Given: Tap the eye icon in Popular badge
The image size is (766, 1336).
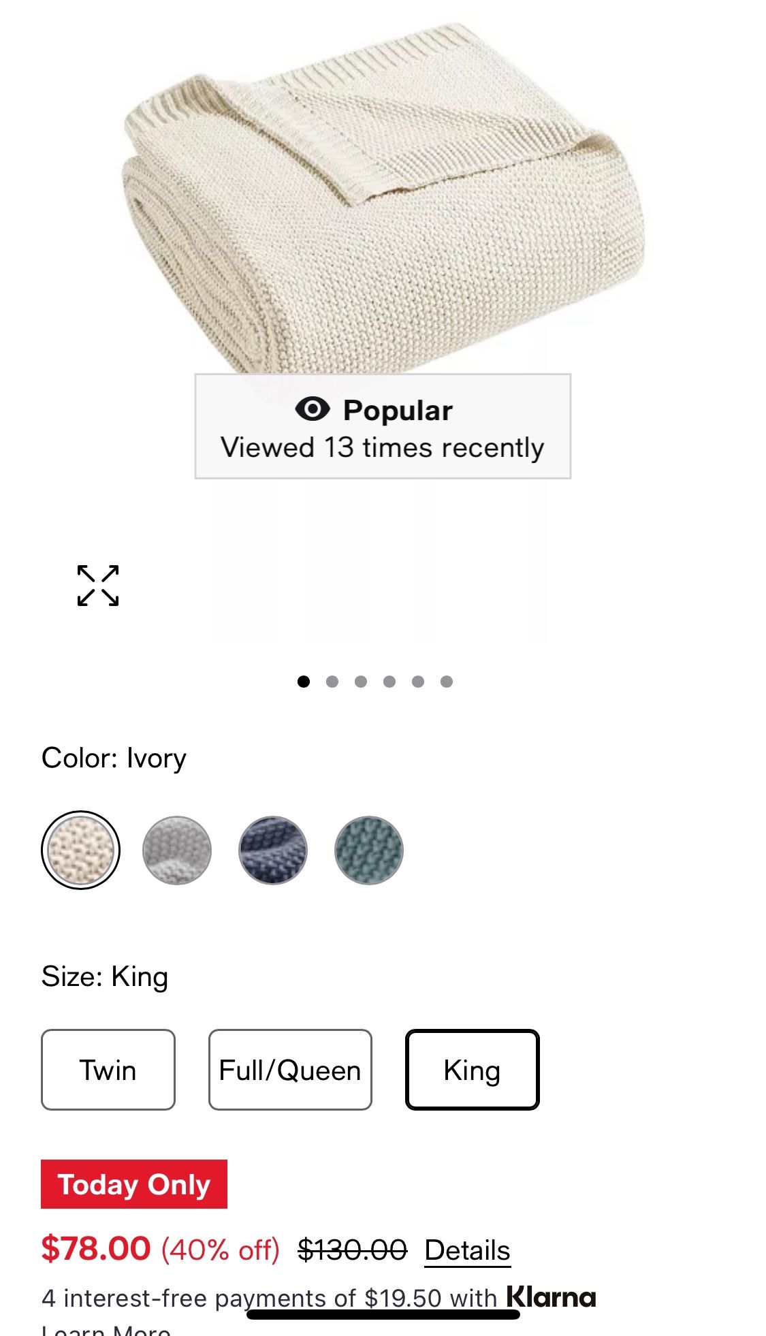Looking at the screenshot, I should click(313, 409).
